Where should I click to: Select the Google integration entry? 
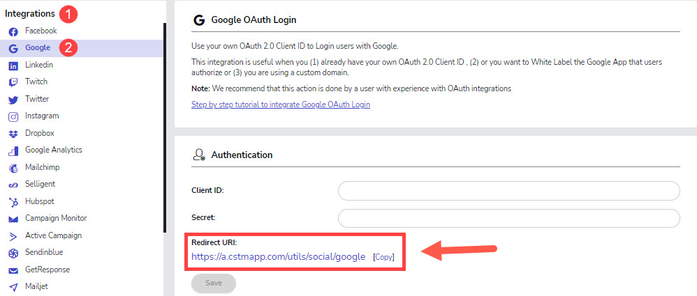click(82, 48)
